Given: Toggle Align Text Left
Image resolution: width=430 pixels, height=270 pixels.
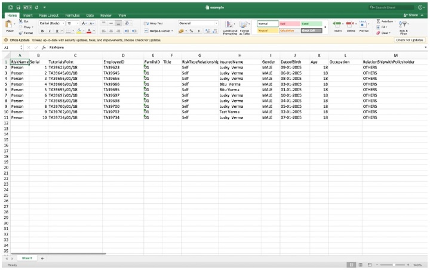Looking at the screenshot, I should pyautogui.click(x=104, y=31).
